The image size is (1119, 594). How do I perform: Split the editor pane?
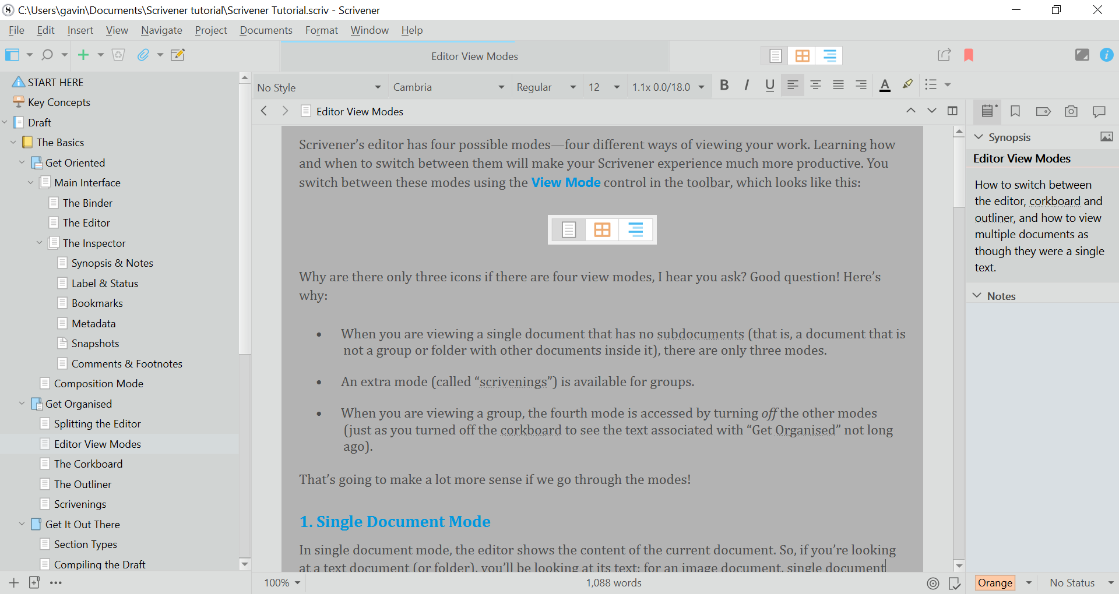(952, 111)
